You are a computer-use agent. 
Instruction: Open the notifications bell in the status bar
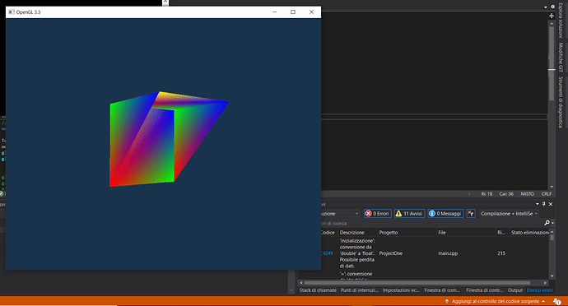[556, 301]
